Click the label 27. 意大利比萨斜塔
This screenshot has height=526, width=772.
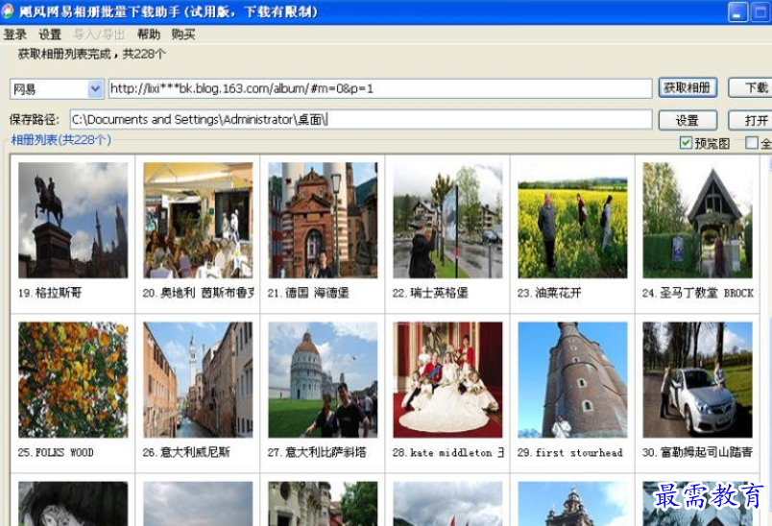coord(317,452)
